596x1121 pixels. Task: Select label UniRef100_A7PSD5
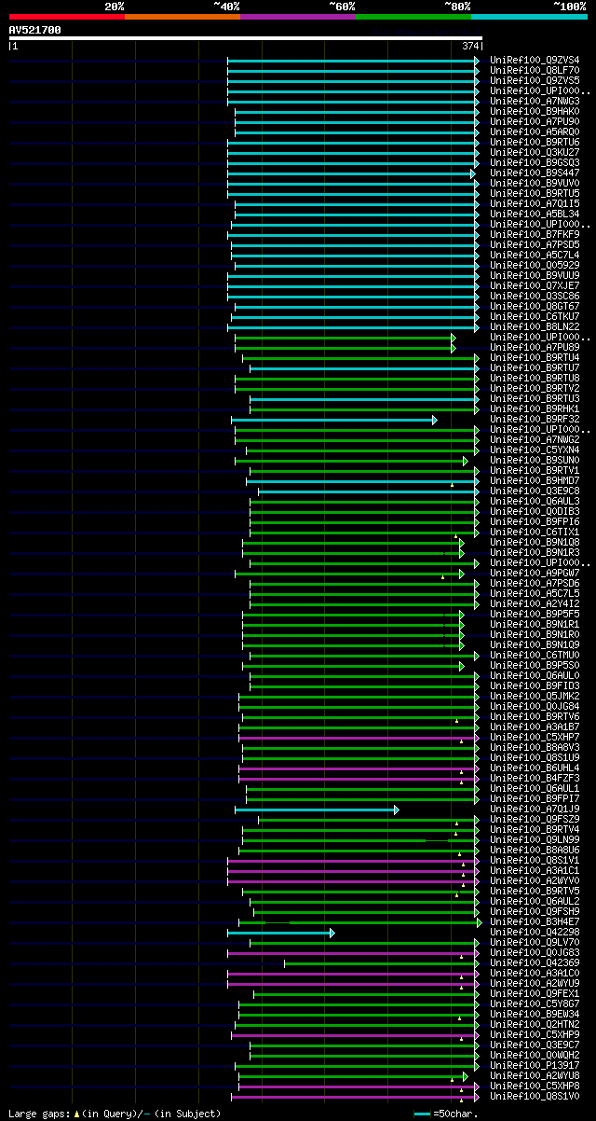(x=535, y=244)
